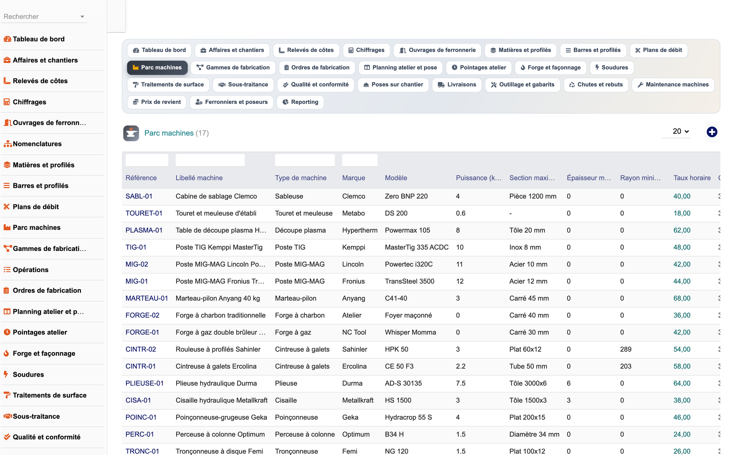This screenshot has width=736, height=455.
Task: Open the PLASMA-01 reference link
Action: (144, 230)
